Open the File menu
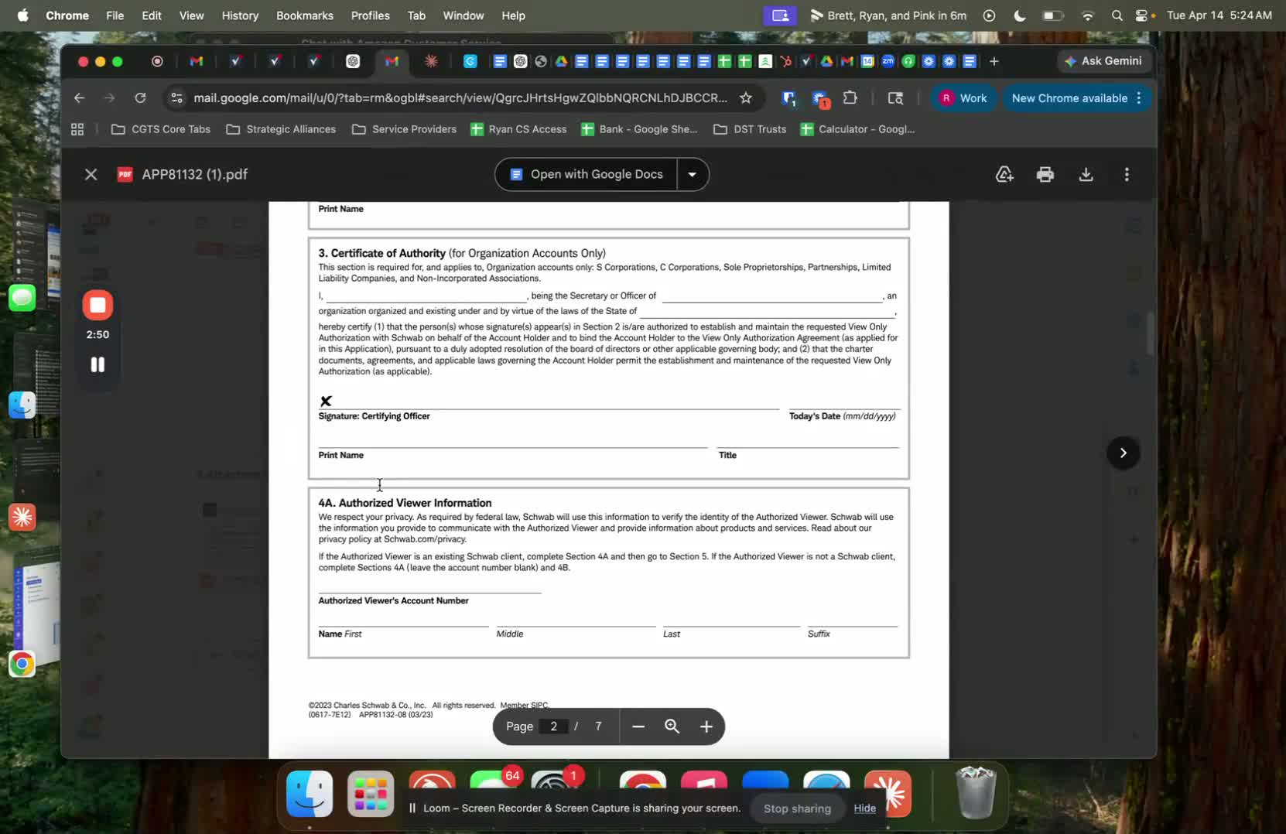This screenshot has width=1286, height=834. tap(115, 15)
